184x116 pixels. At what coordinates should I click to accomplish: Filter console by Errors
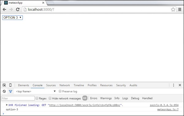(94, 98)
